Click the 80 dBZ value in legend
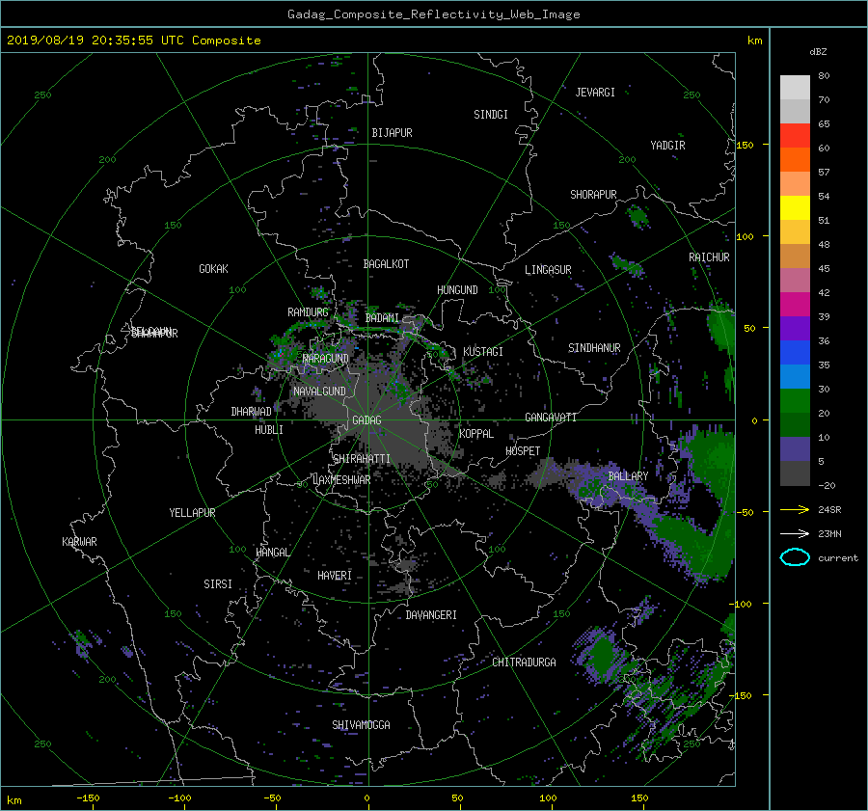This screenshot has height=811, width=868. point(824,76)
